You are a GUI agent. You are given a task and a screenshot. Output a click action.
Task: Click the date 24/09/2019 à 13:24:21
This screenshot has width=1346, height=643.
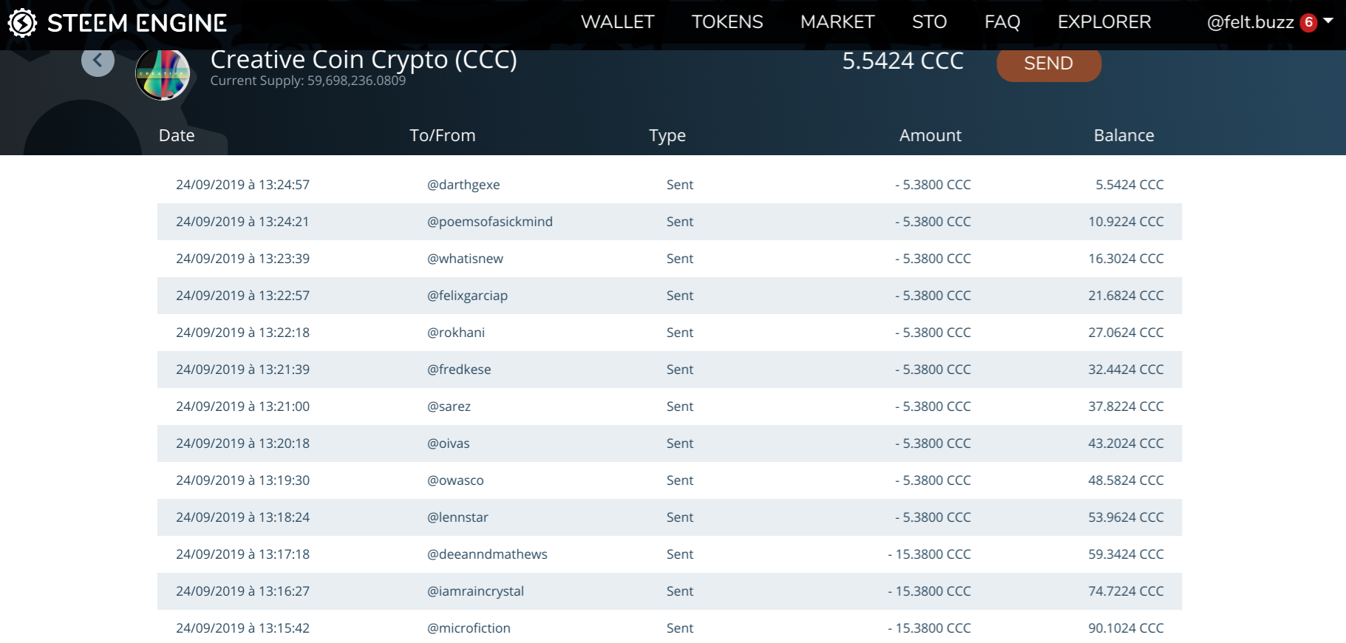coord(242,222)
